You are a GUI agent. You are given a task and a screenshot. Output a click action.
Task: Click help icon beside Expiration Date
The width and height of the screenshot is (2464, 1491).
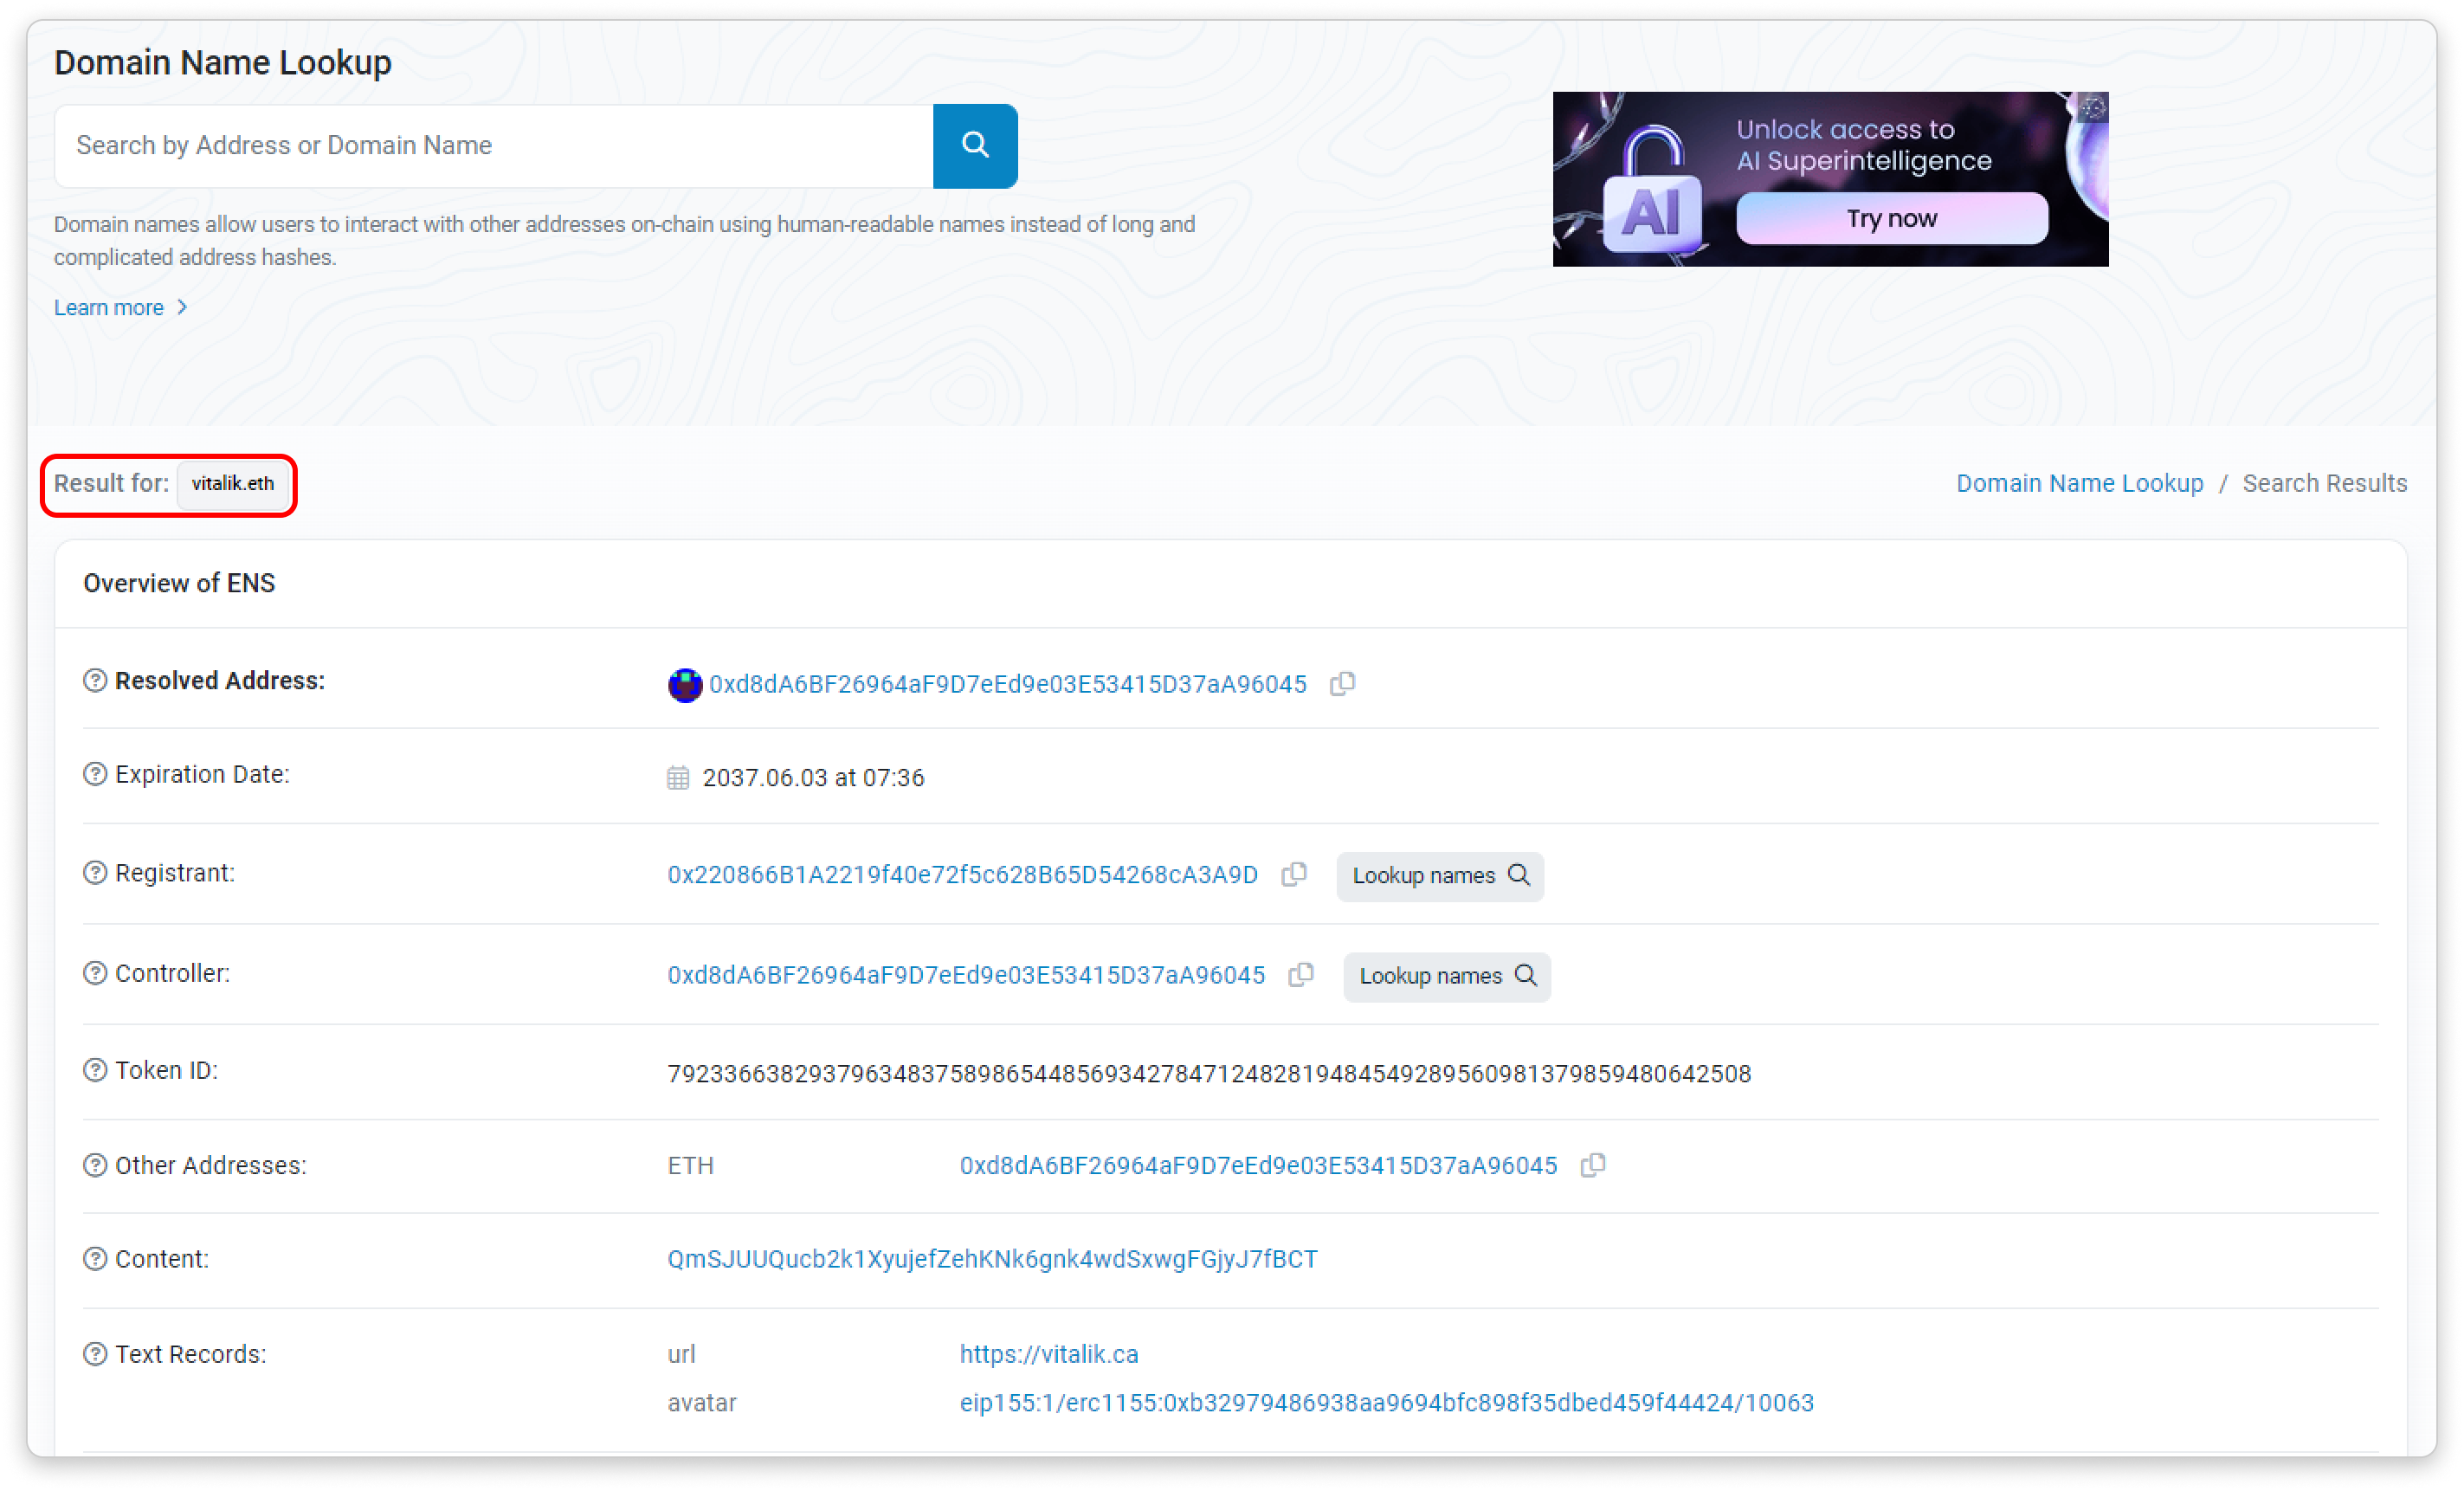tap(95, 775)
